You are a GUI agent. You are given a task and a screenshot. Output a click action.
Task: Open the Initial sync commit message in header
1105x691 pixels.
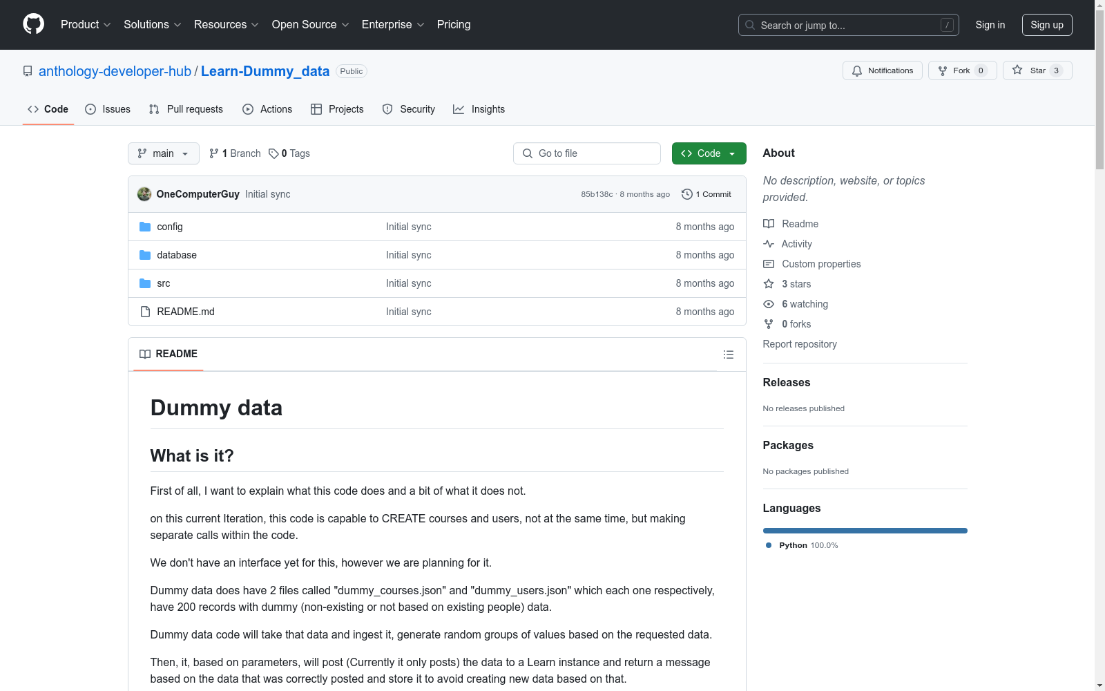268,194
